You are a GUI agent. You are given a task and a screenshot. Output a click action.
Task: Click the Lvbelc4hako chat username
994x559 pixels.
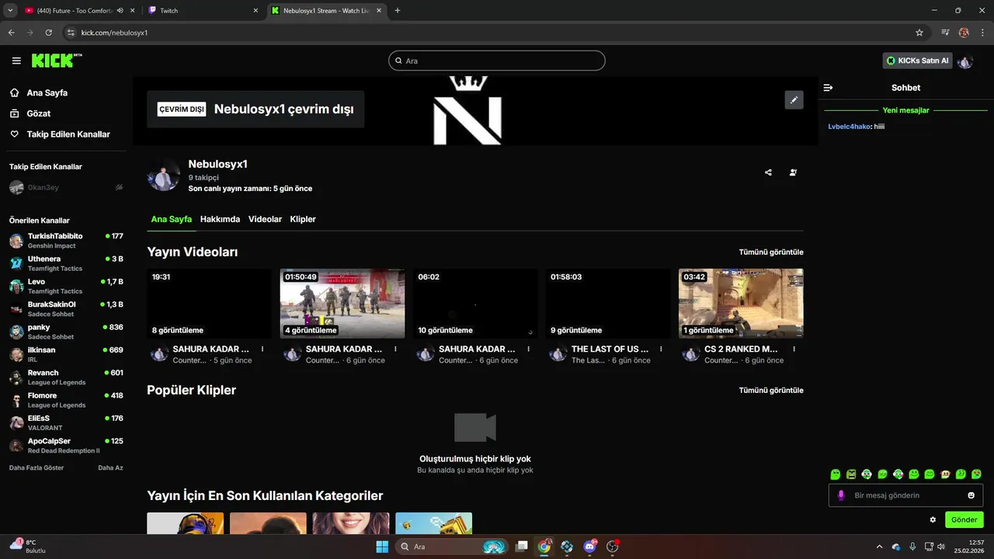pyautogui.click(x=849, y=127)
